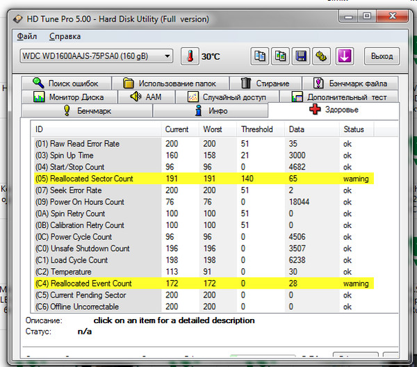
Task: Click the thermometer temperature icon
Action: coord(190,56)
